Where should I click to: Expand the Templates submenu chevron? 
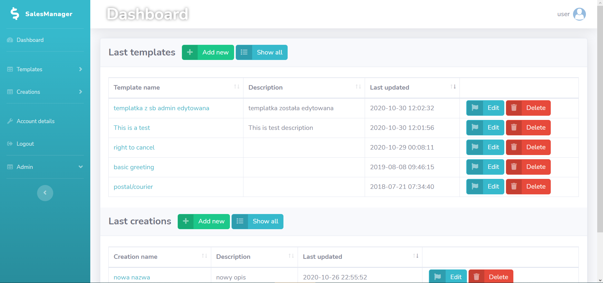coord(81,69)
